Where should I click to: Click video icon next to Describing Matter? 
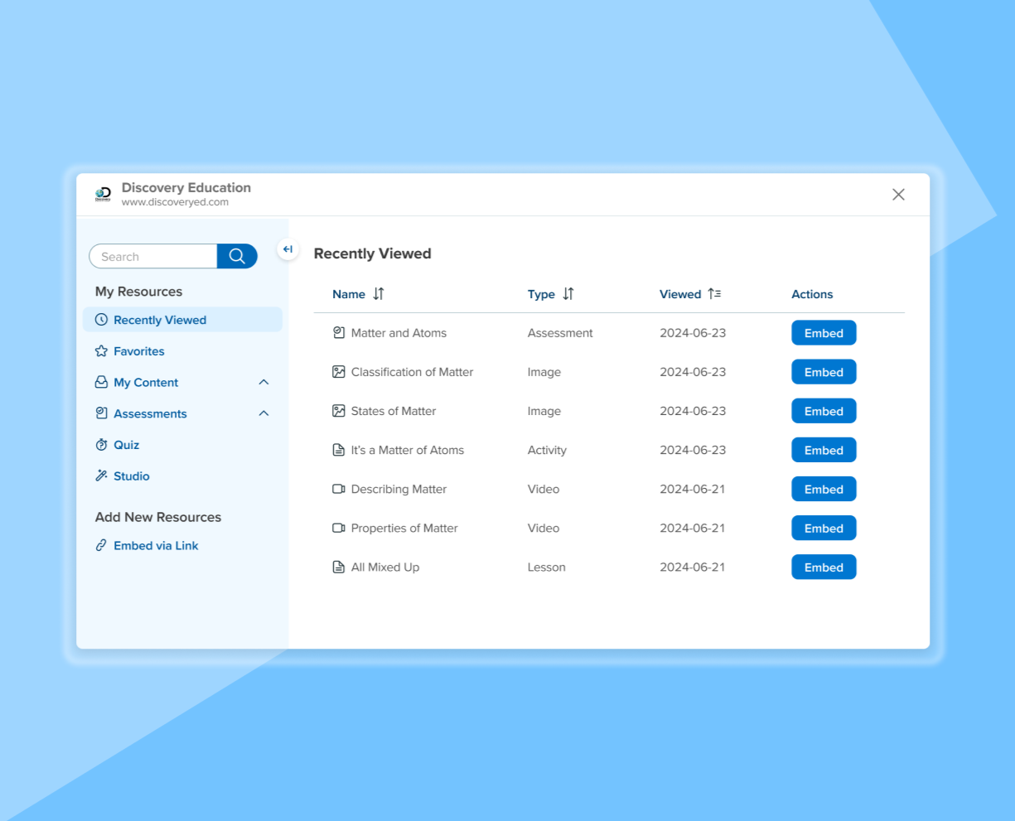point(338,489)
